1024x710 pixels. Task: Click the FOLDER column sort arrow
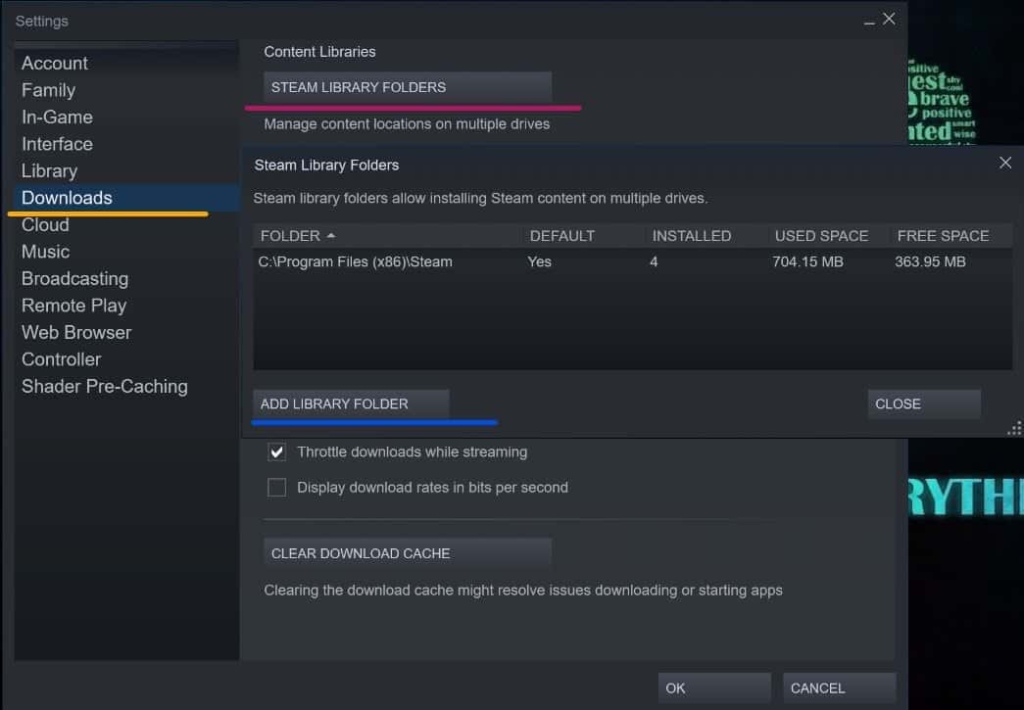point(330,236)
